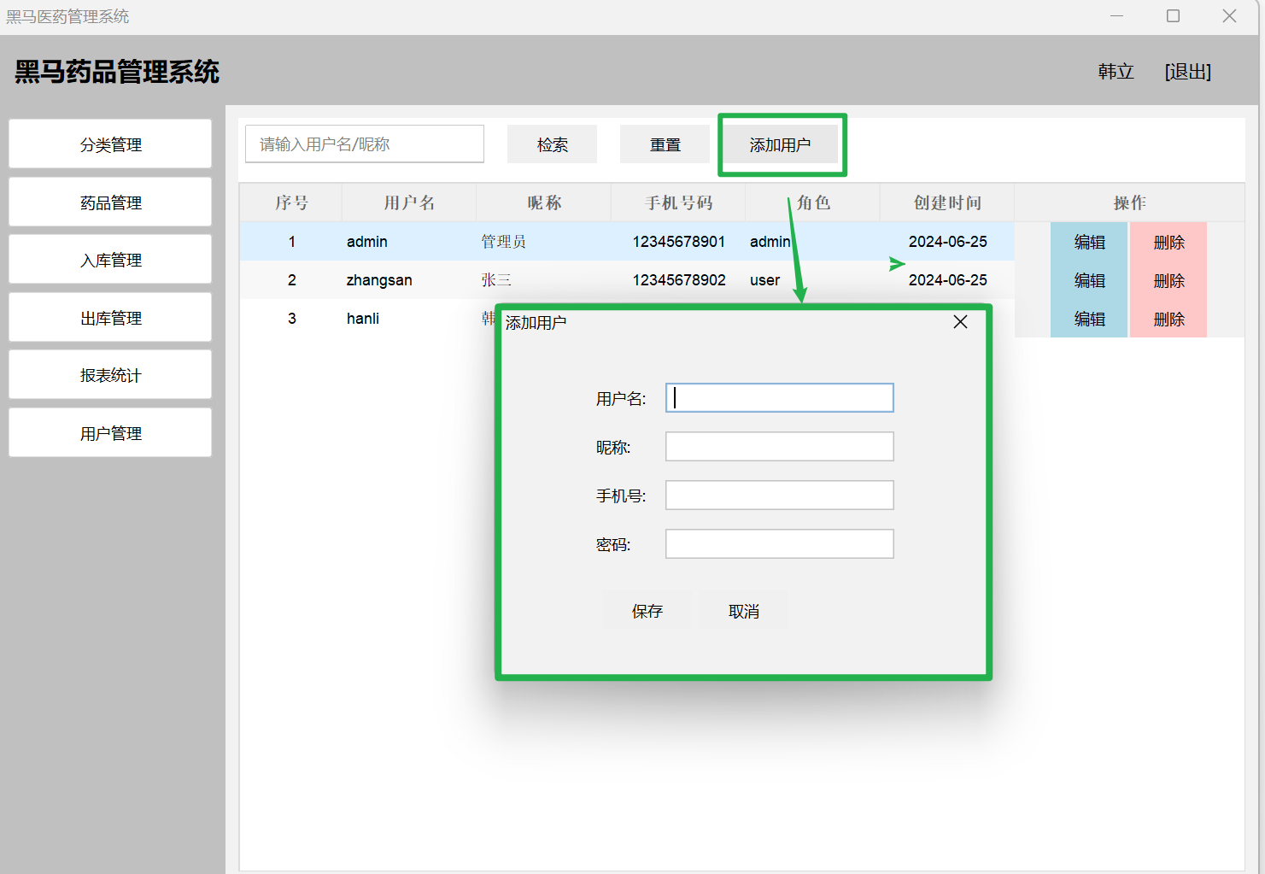Click the username/nickname search box

[365, 144]
